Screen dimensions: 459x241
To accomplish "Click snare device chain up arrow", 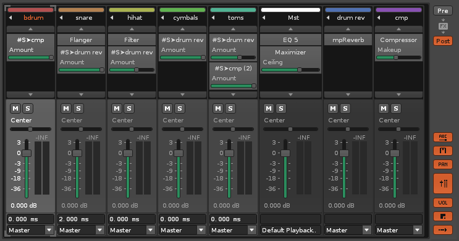I will tap(81, 29).
